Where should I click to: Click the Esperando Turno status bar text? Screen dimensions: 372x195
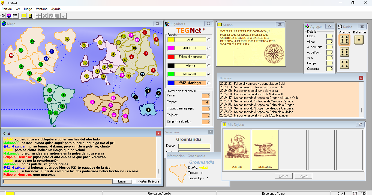[x=273, y=193]
